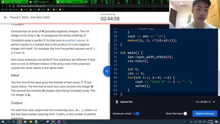Click the Input section heading

tap(15, 75)
